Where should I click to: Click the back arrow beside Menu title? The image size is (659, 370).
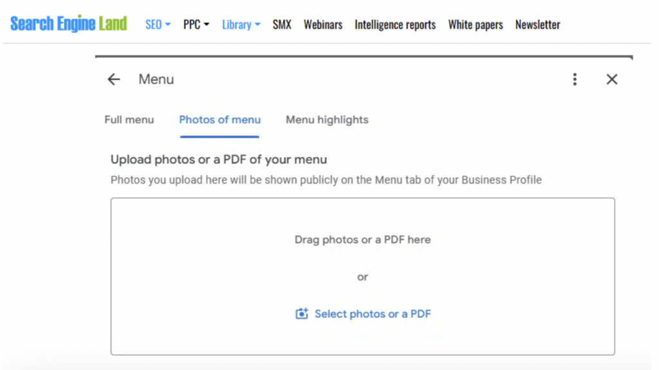(114, 79)
